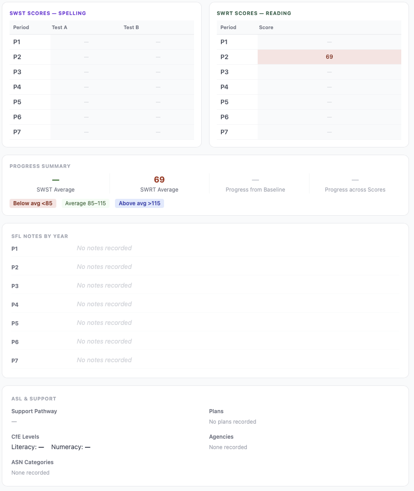414x491 pixels.
Task: Select the Above avg >115 legend badge
Action: [140, 203]
